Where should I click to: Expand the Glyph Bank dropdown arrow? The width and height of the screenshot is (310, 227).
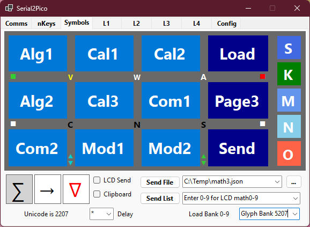[x=295, y=214]
